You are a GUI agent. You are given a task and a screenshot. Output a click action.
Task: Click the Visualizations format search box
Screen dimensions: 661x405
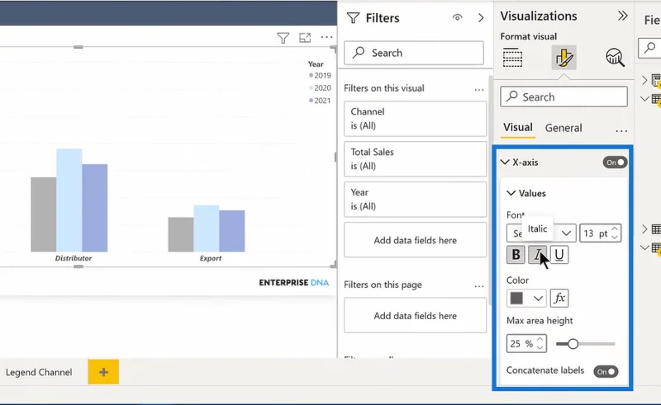[564, 97]
